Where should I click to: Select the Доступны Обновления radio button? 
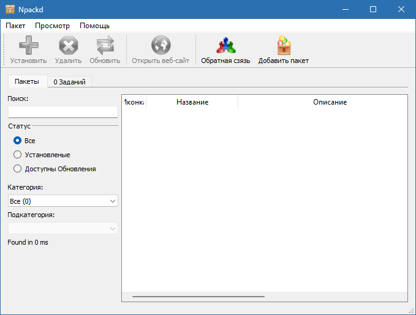(18, 169)
